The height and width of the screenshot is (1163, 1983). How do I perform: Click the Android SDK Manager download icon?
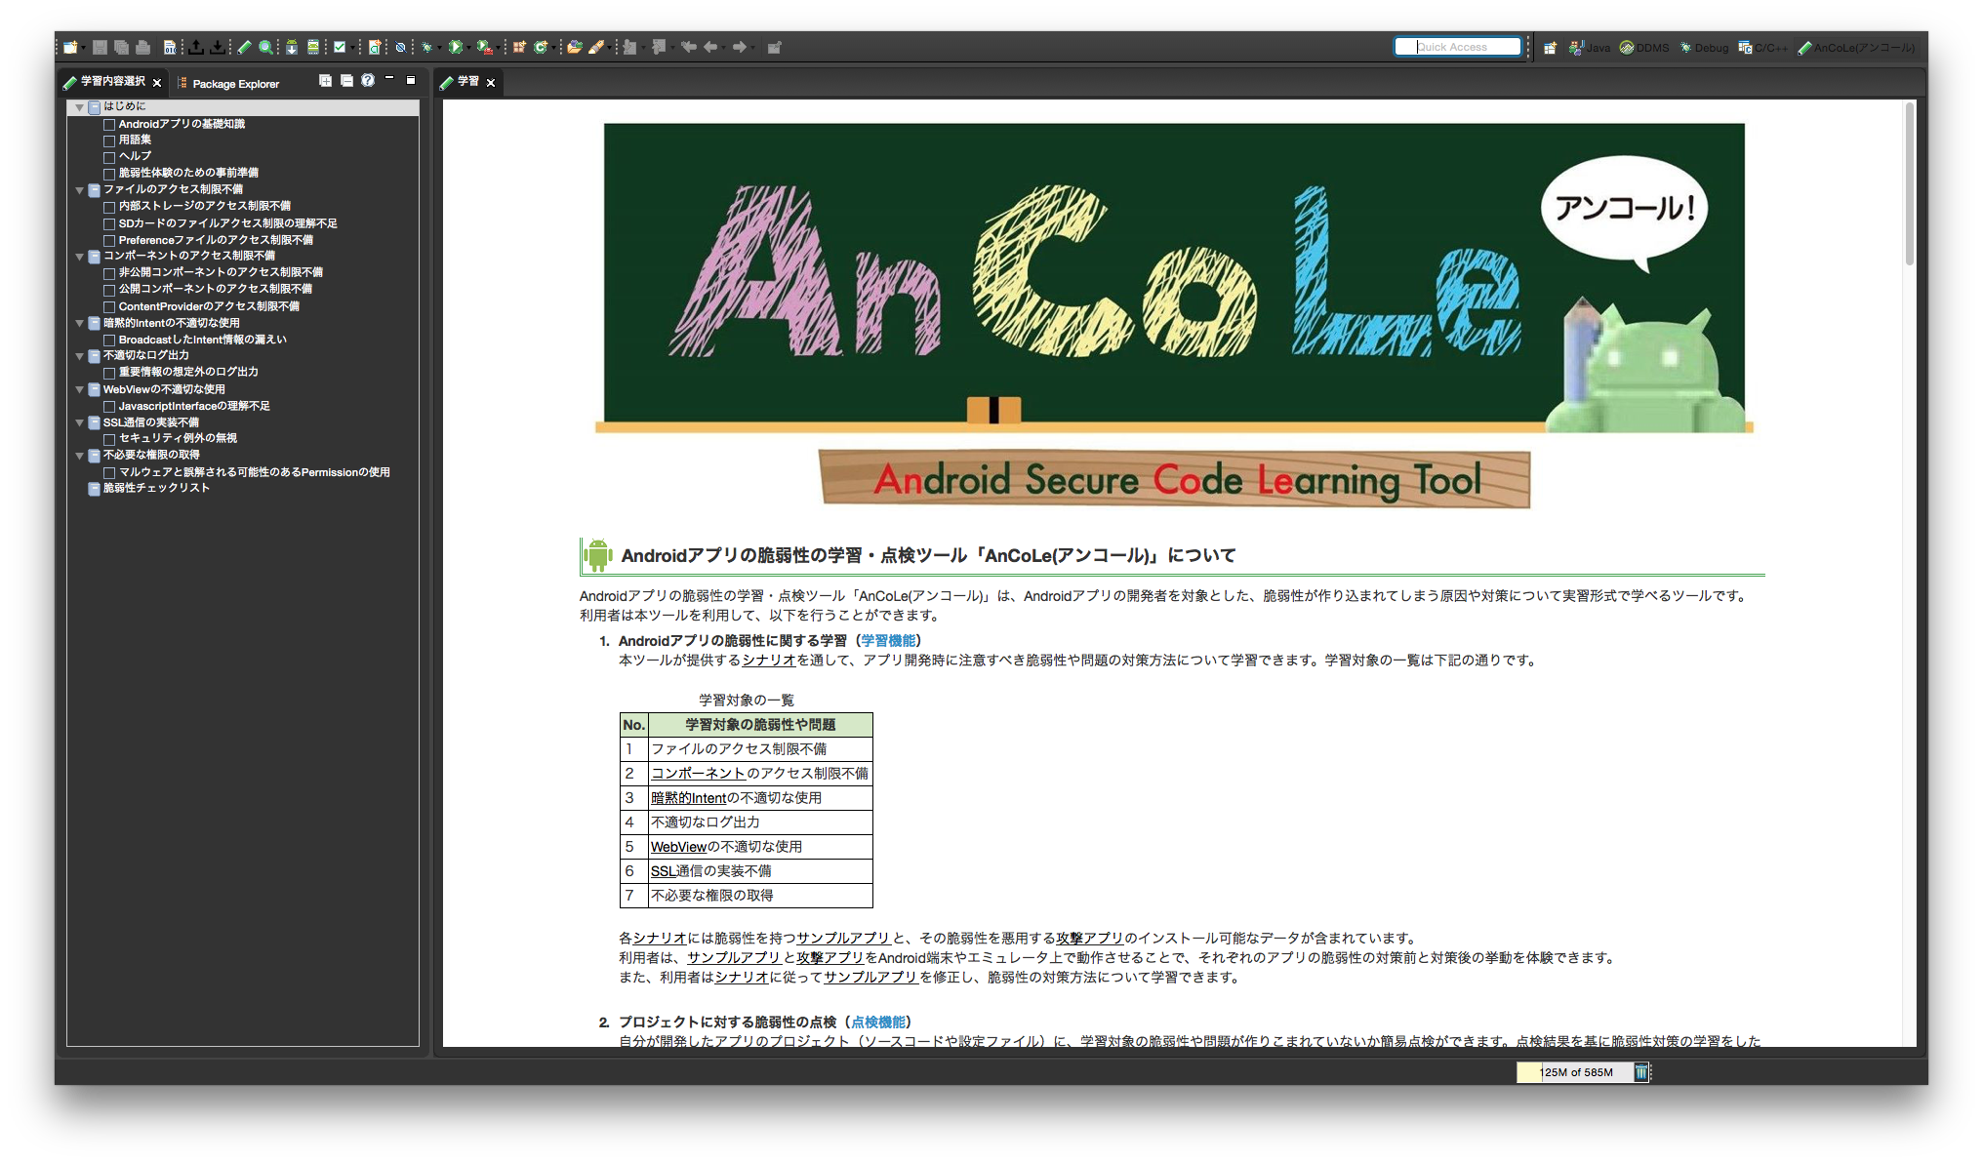(x=291, y=47)
